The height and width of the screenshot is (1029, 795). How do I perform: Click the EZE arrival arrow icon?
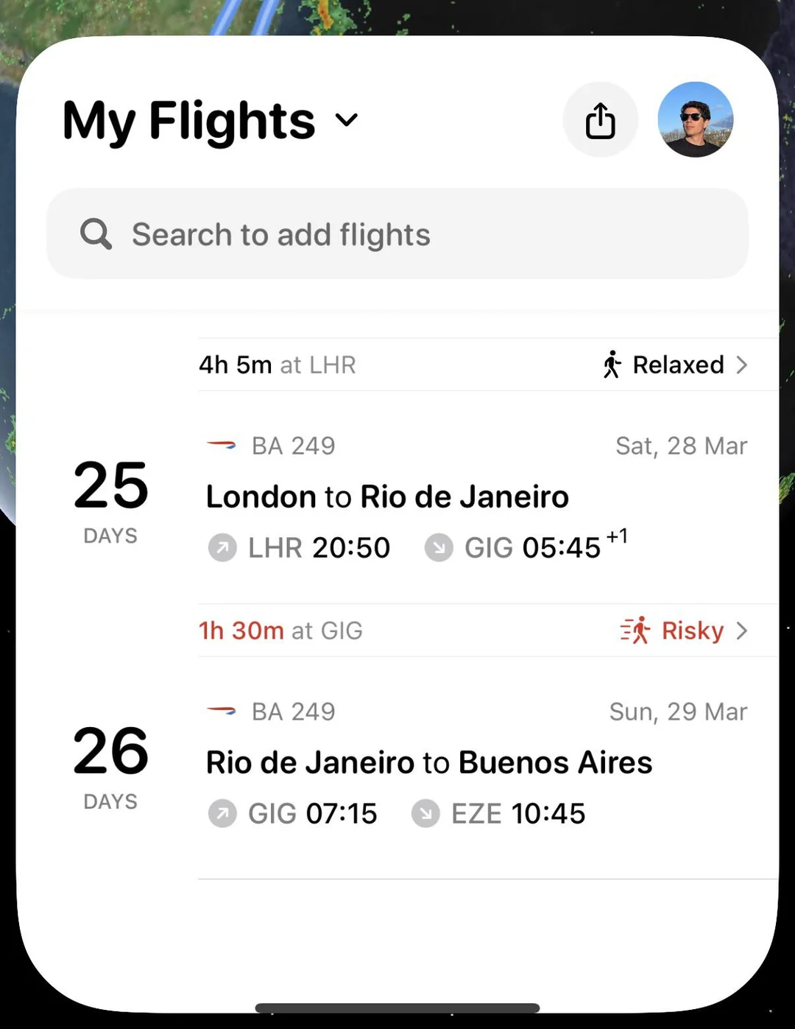pos(425,814)
